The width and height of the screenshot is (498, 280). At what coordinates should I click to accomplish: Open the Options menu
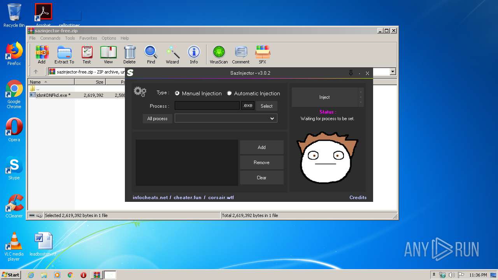pyautogui.click(x=109, y=38)
